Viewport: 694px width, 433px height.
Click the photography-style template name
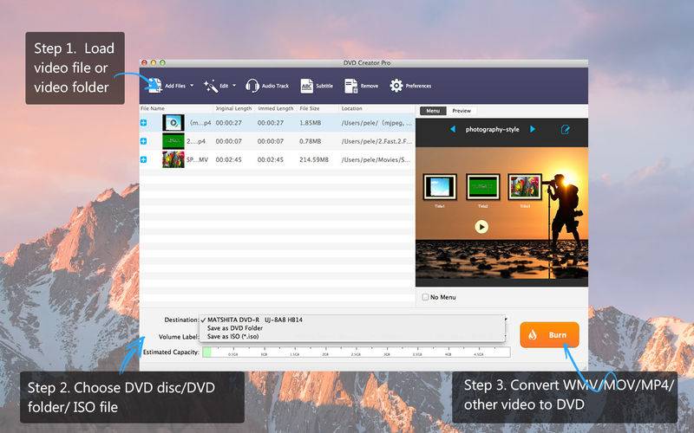pyautogui.click(x=492, y=129)
